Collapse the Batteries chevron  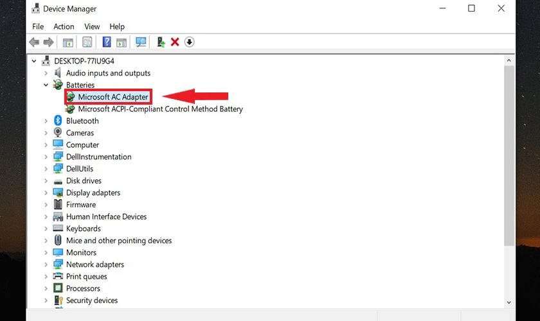pyautogui.click(x=46, y=85)
